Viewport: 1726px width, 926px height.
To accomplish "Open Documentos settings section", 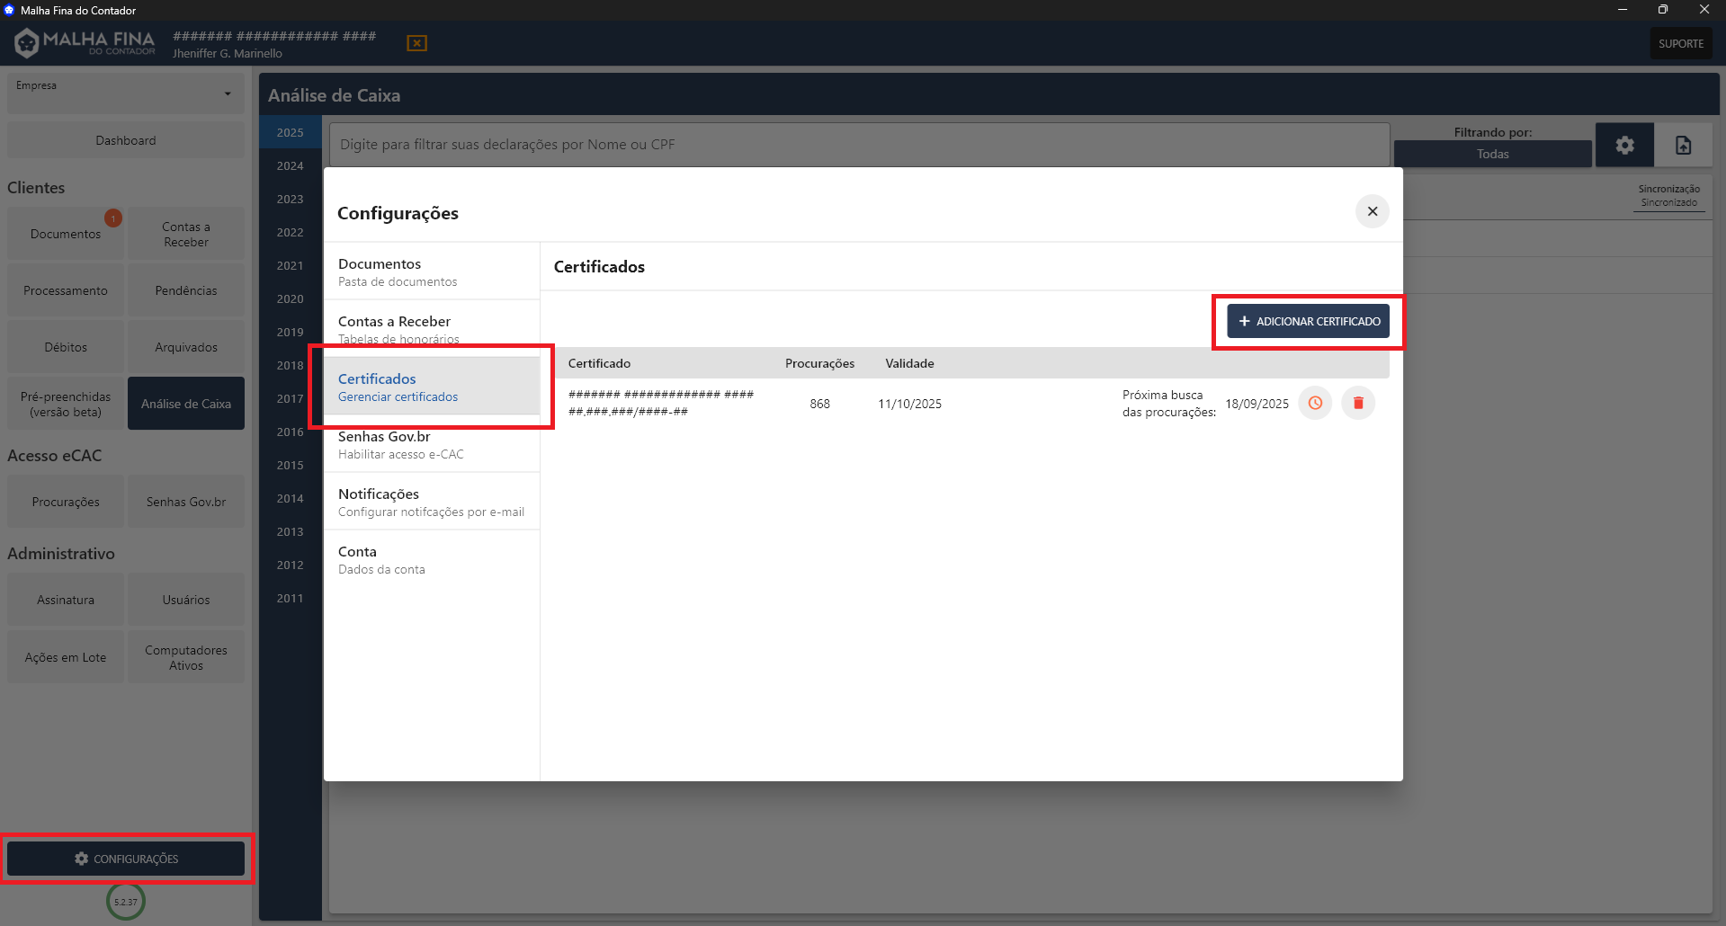I will tap(432, 272).
